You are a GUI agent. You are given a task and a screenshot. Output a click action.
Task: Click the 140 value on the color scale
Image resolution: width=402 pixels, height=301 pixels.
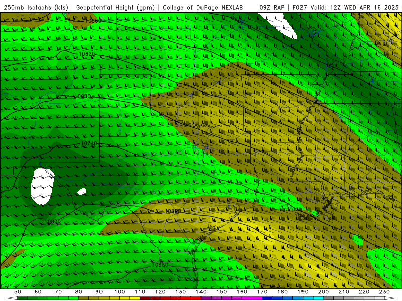coord(201,292)
